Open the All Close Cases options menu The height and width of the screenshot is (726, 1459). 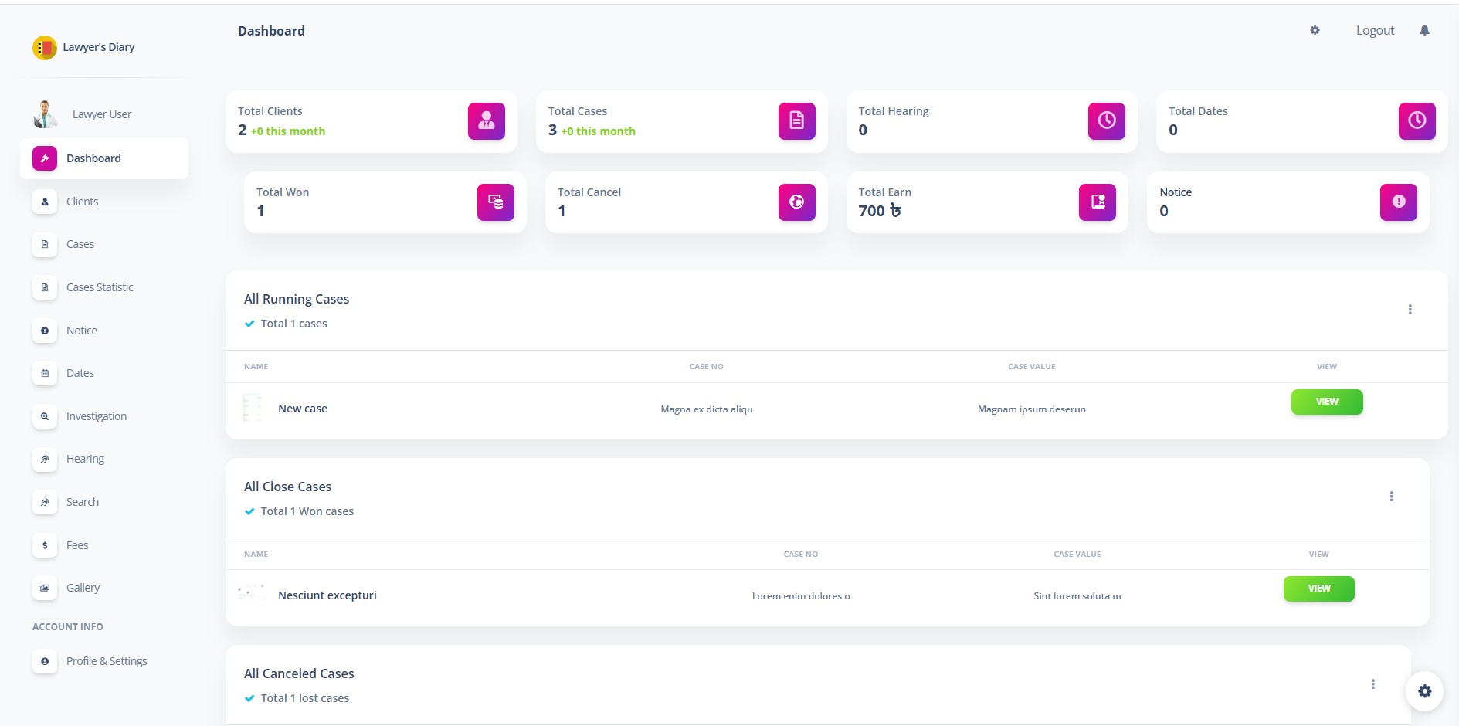coord(1393,497)
